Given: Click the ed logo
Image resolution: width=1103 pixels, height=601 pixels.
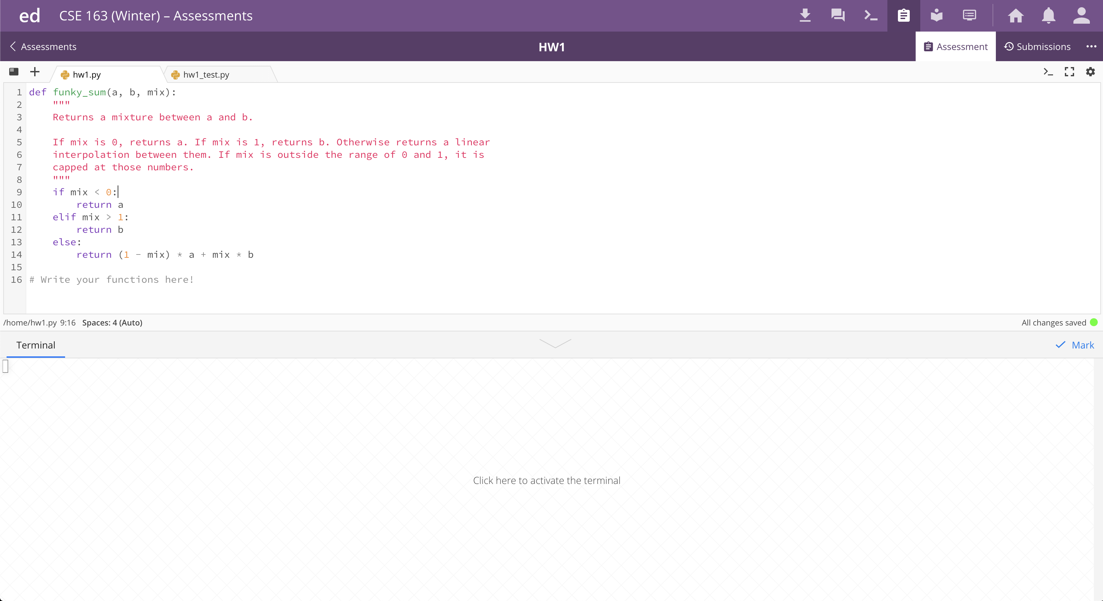Looking at the screenshot, I should (x=30, y=16).
